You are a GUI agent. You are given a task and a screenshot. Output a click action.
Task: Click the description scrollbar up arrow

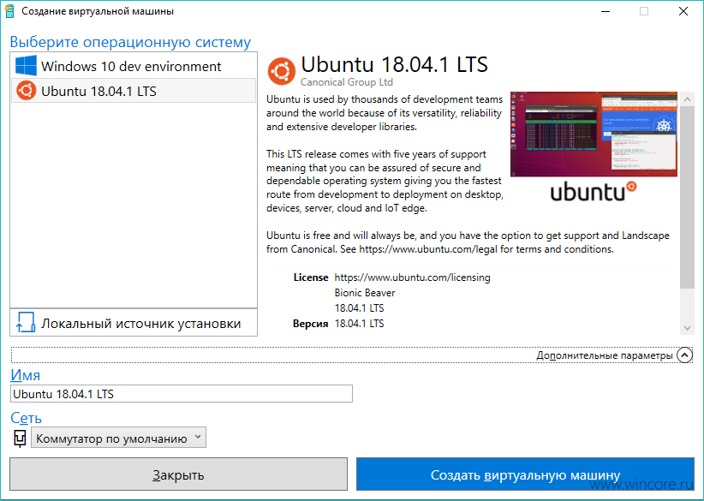coord(687,98)
